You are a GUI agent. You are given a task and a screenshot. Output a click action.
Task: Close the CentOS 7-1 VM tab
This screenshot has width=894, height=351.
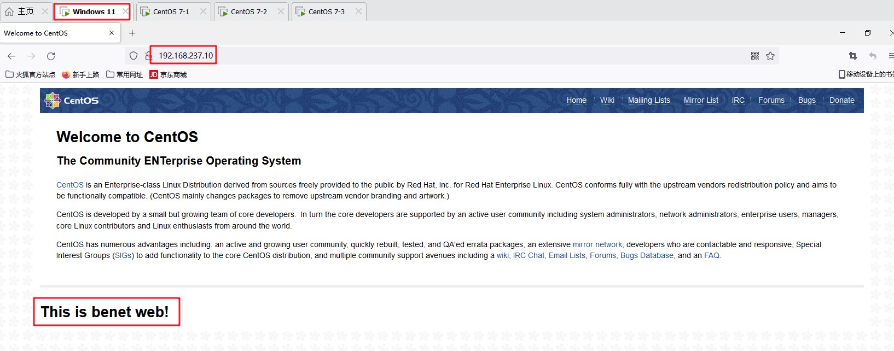tap(203, 11)
